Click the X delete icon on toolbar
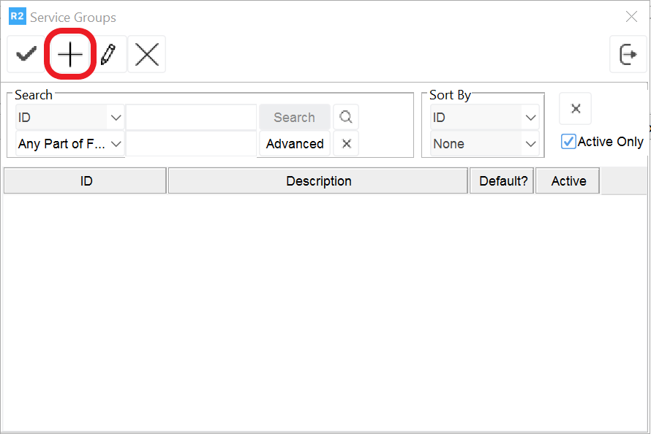The image size is (651, 434). 146,54
